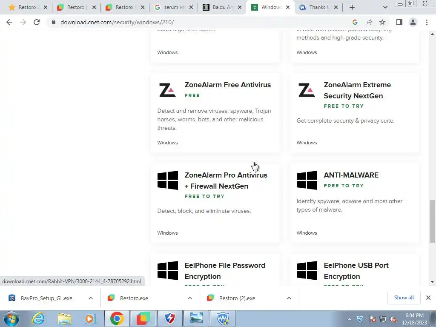Open the Restoro (2).exe download

(236, 298)
